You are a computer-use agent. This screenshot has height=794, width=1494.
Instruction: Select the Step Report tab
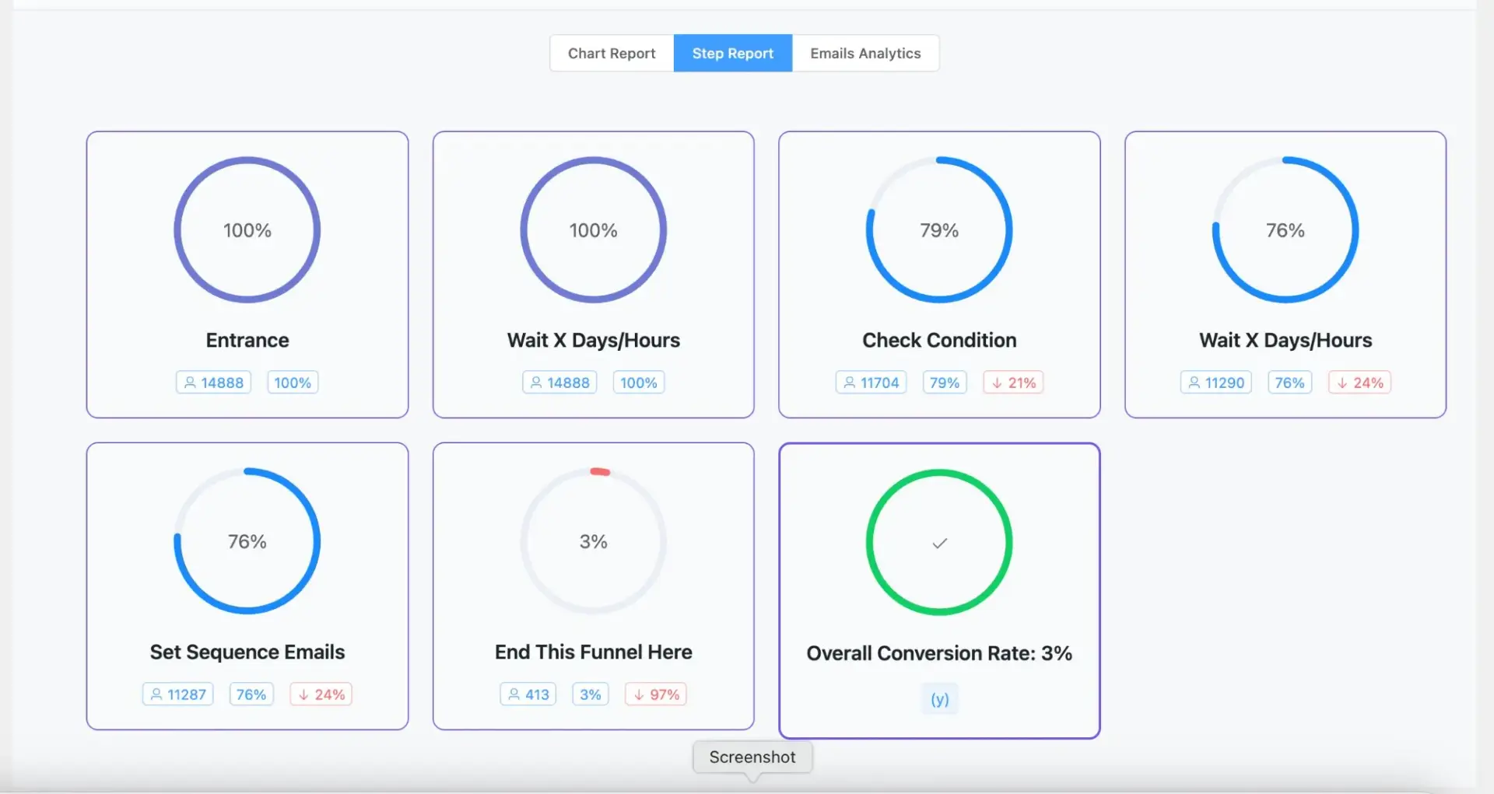[732, 53]
